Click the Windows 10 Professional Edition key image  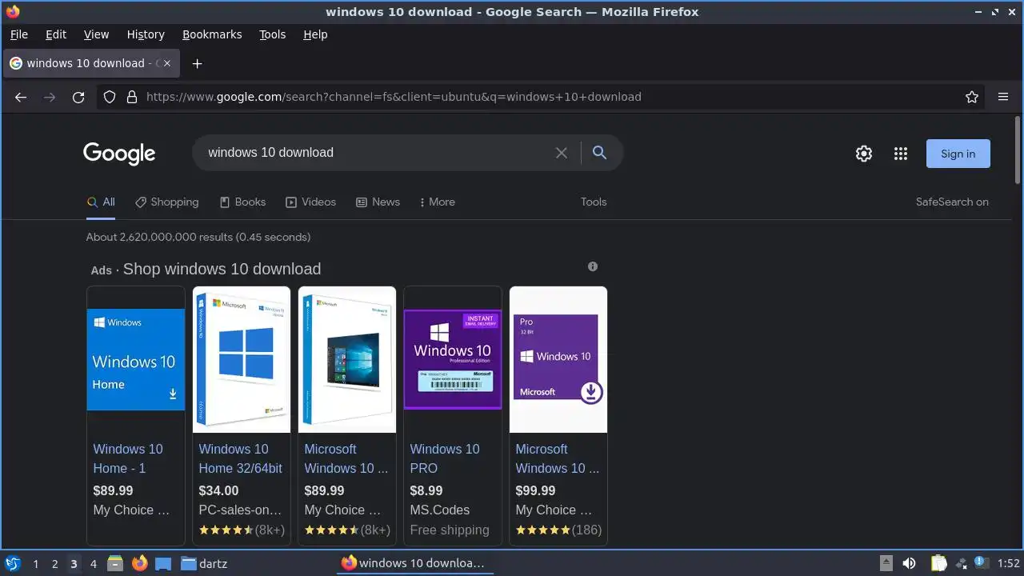453,359
